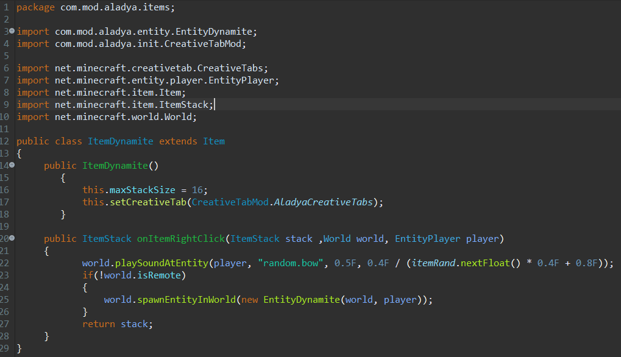Viewport: 621px width, 357px height.
Task: Click the "random.bow" string literal
Action: [x=293, y=263]
